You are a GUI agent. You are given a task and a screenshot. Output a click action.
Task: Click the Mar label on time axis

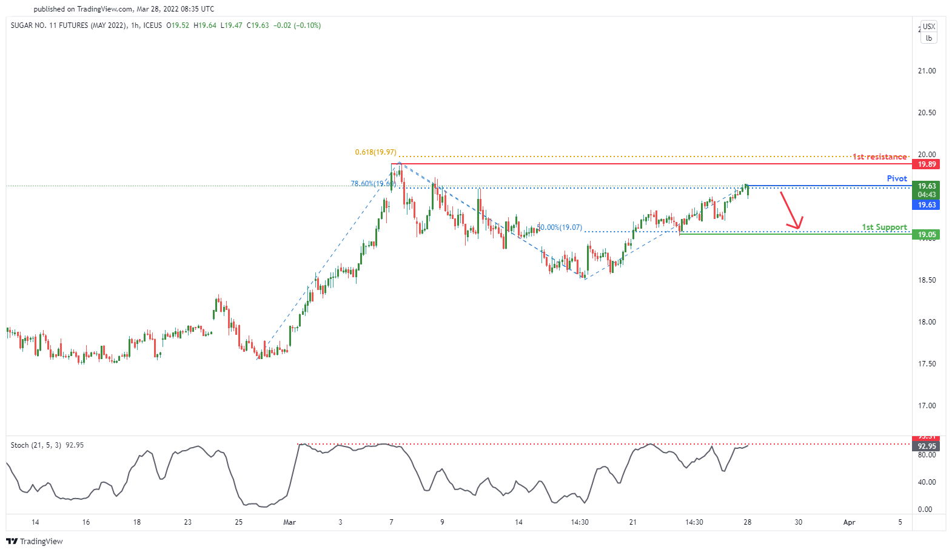(x=289, y=522)
